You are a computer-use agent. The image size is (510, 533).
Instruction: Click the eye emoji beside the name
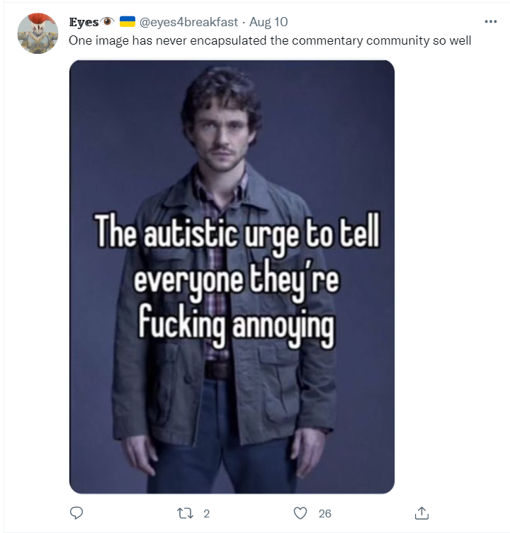coord(107,22)
